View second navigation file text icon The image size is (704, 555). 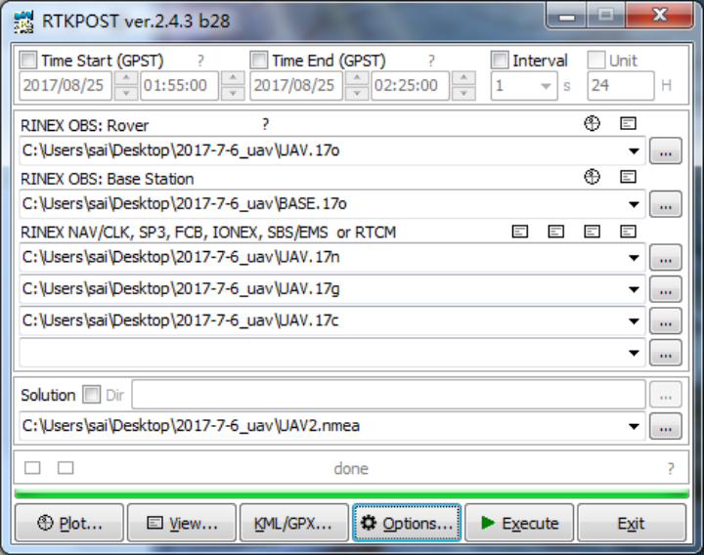(x=555, y=232)
